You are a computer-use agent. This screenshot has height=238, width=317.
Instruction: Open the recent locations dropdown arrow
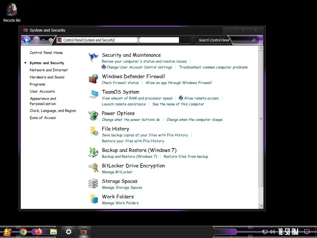43,40
